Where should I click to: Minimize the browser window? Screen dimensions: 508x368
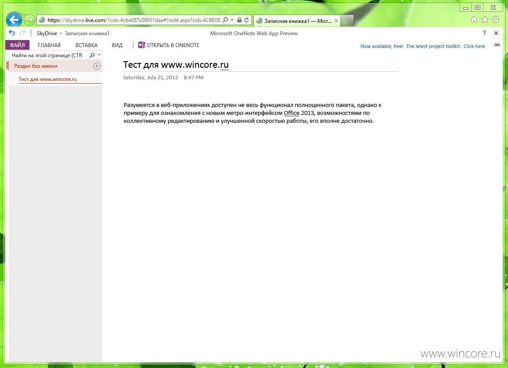[x=466, y=8]
